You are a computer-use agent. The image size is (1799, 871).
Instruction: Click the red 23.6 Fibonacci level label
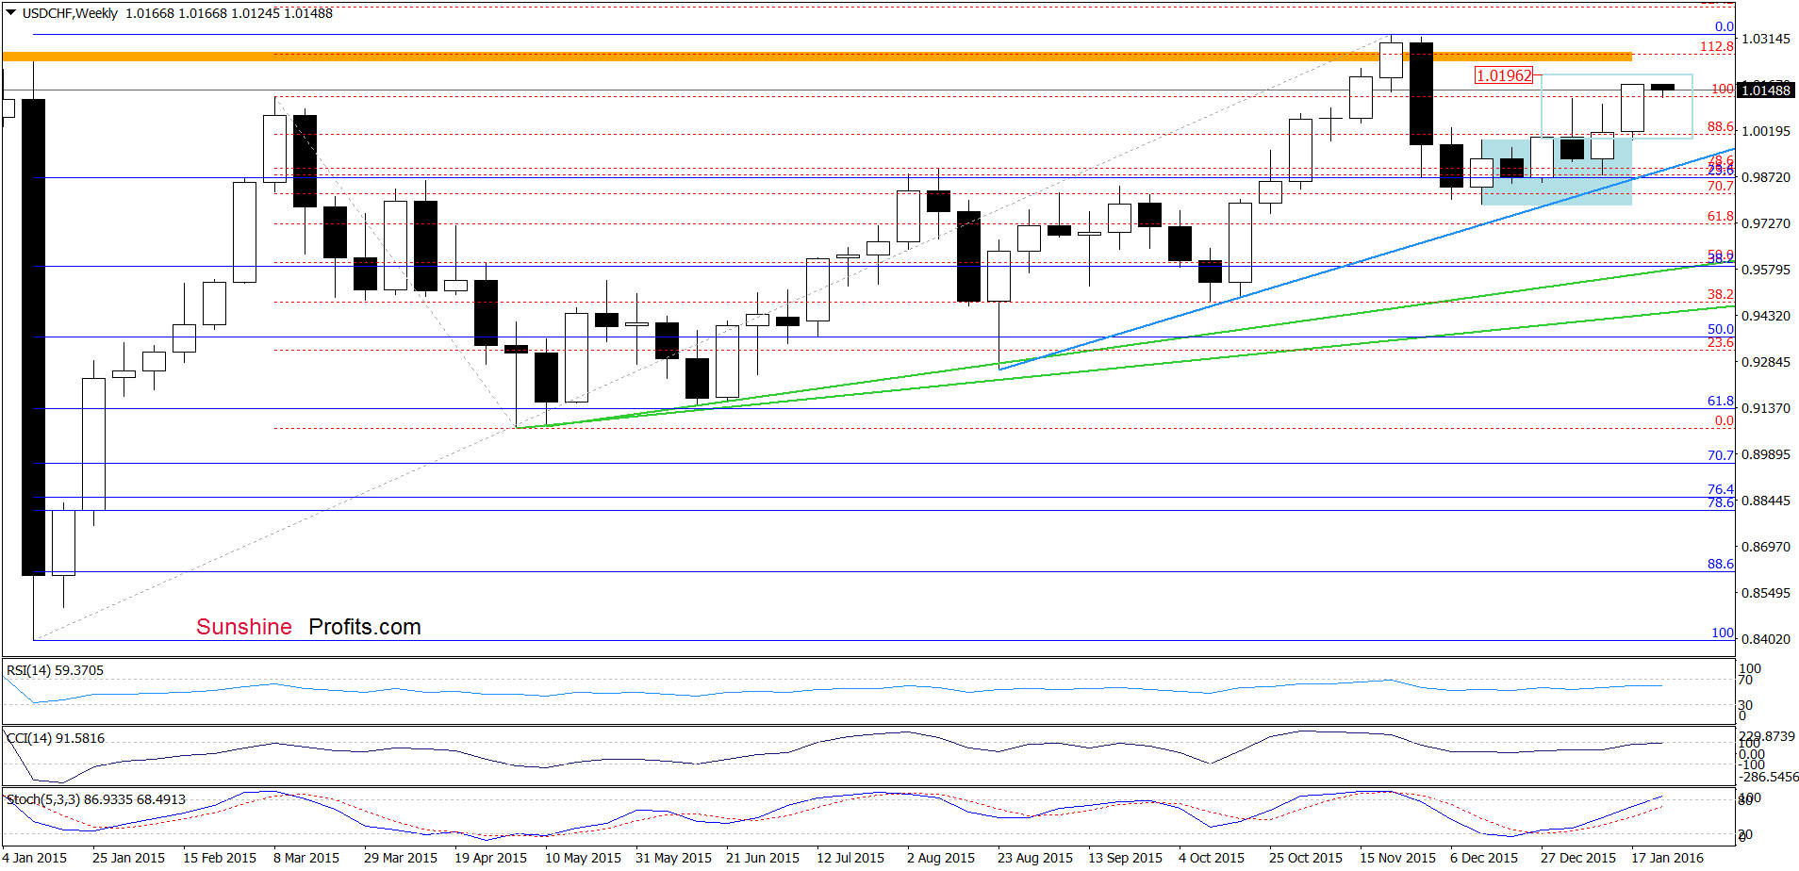(1721, 342)
